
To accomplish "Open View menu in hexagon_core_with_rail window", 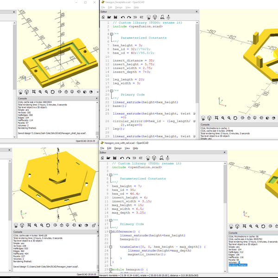I will (127, 148).
